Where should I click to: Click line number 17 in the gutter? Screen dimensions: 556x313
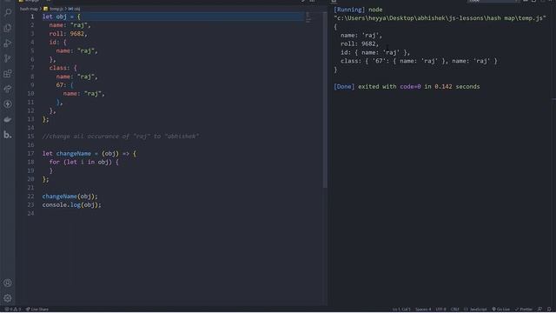point(31,153)
